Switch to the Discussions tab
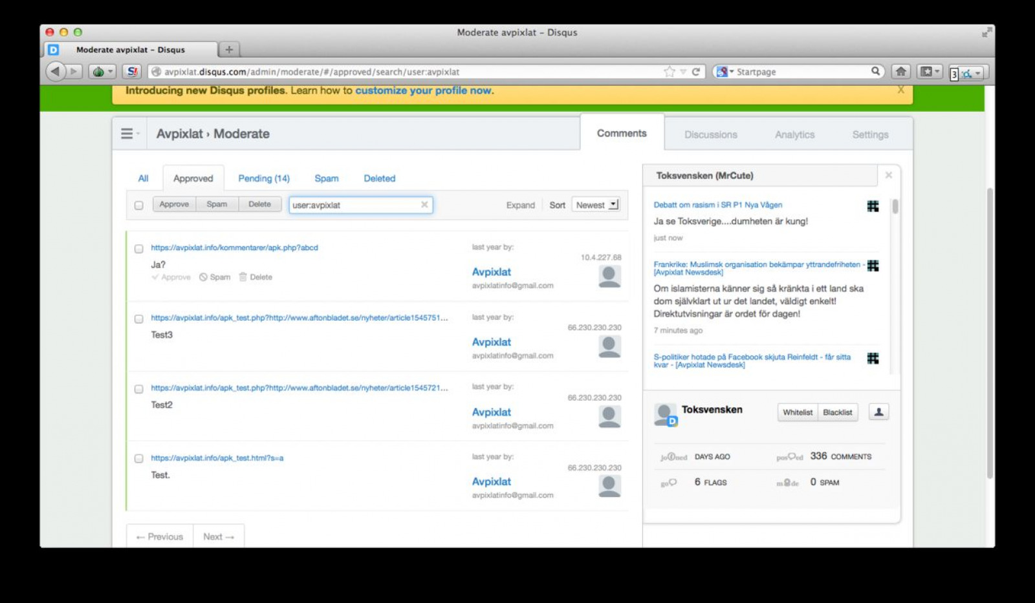The height and width of the screenshot is (603, 1035). [x=711, y=134]
